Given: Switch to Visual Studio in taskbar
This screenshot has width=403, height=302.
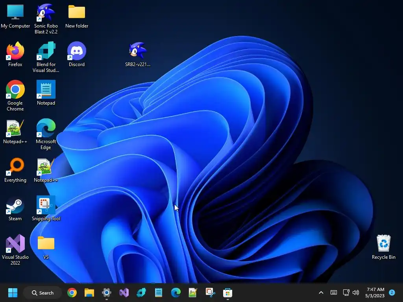Looking at the screenshot, I should [x=124, y=293].
